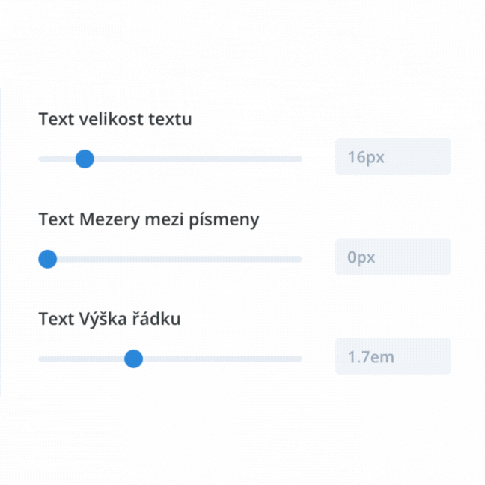Click the far right end of the Mezery mezi písmeny track

pyautogui.click(x=299, y=259)
